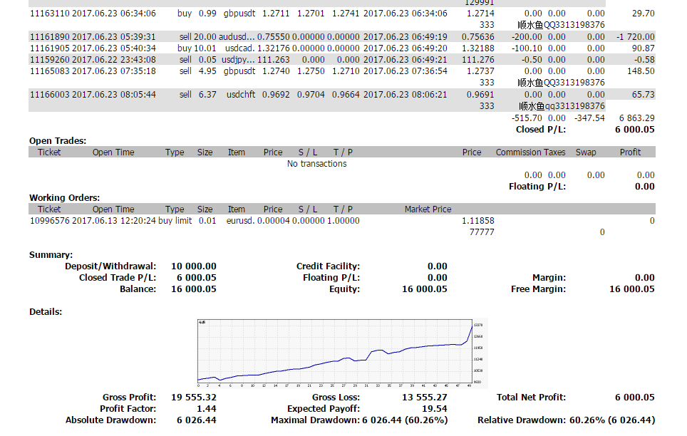Select working order ticket 10996576

point(49,221)
